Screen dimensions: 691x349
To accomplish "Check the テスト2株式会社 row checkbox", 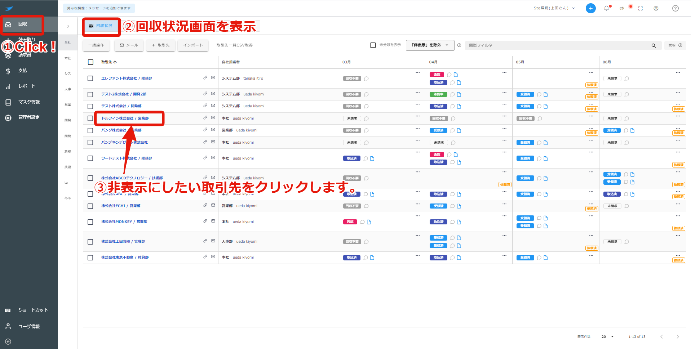I will coord(90,94).
